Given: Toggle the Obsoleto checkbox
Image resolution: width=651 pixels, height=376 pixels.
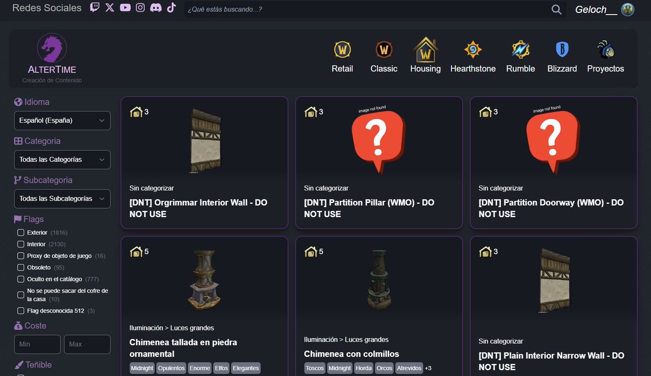Looking at the screenshot, I should 21,267.
